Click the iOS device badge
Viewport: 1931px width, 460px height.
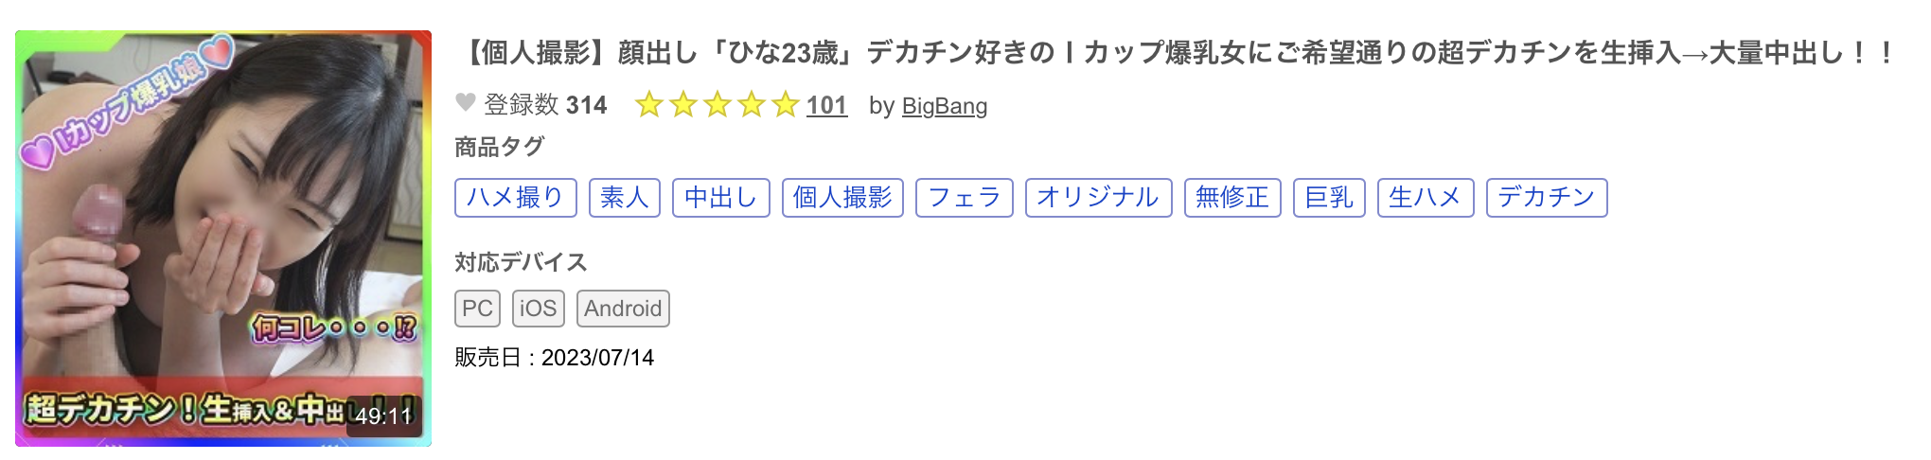pyautogui.click(x=538, y=309)
